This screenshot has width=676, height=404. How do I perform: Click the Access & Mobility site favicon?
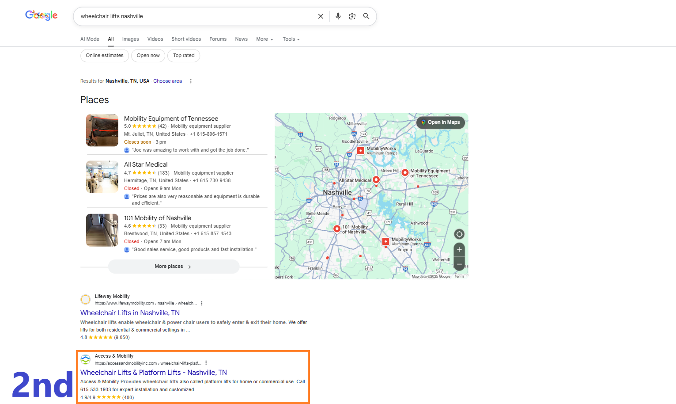[86, 359]
